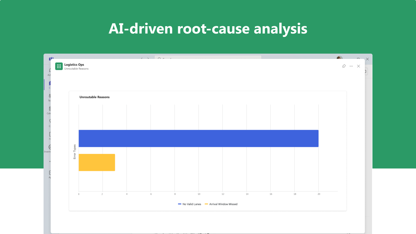The height and width of the screenshot is (234, 416).
Task: Open the more options ellipsis menu
Action: (x=351, y=66)
